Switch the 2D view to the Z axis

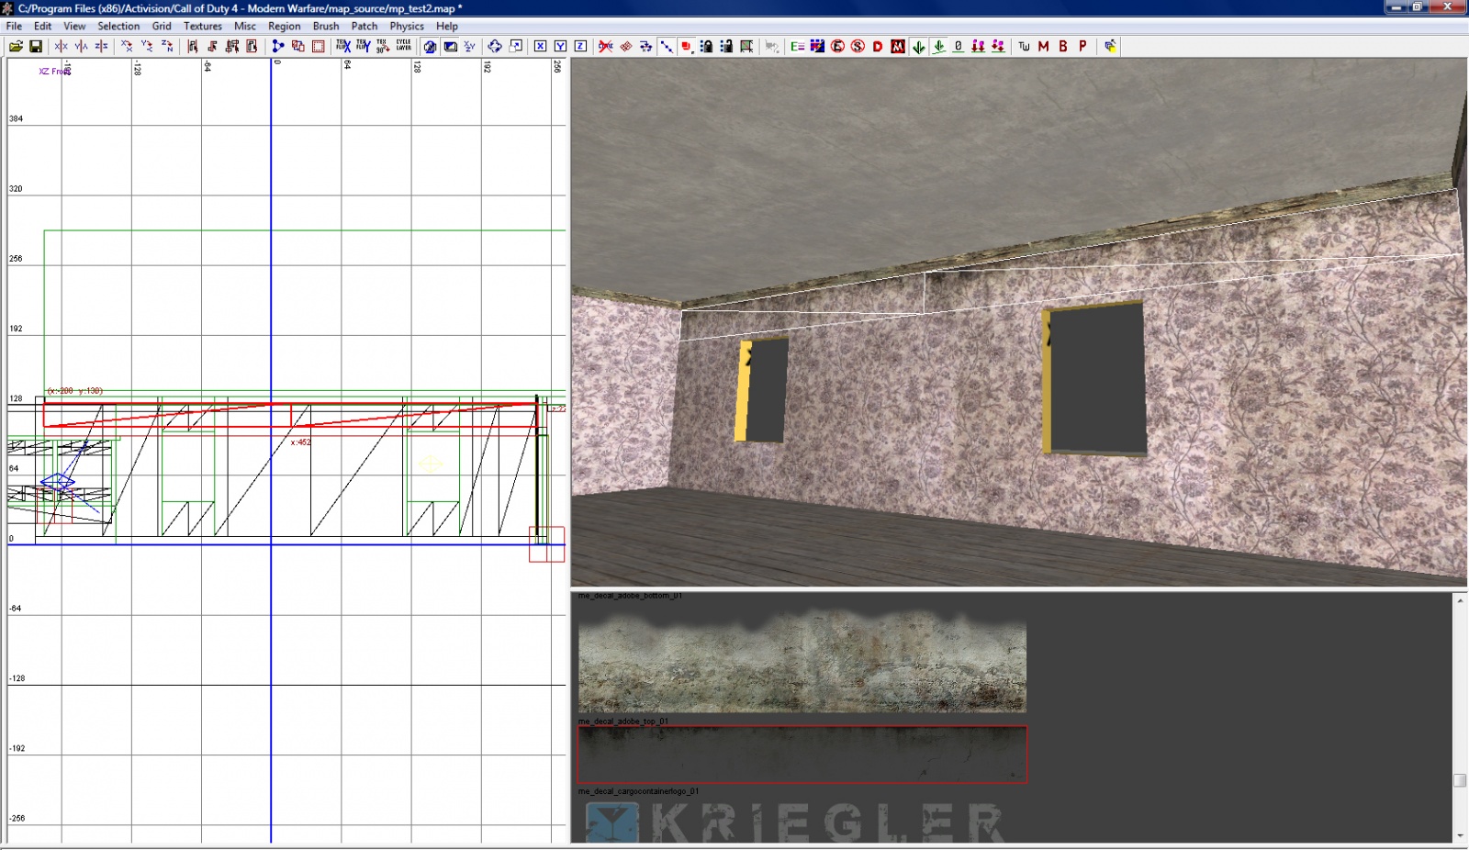(x=580, y=47)
